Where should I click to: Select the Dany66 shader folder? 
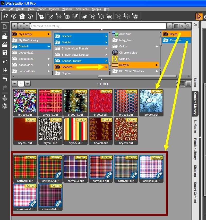[135, 65]
